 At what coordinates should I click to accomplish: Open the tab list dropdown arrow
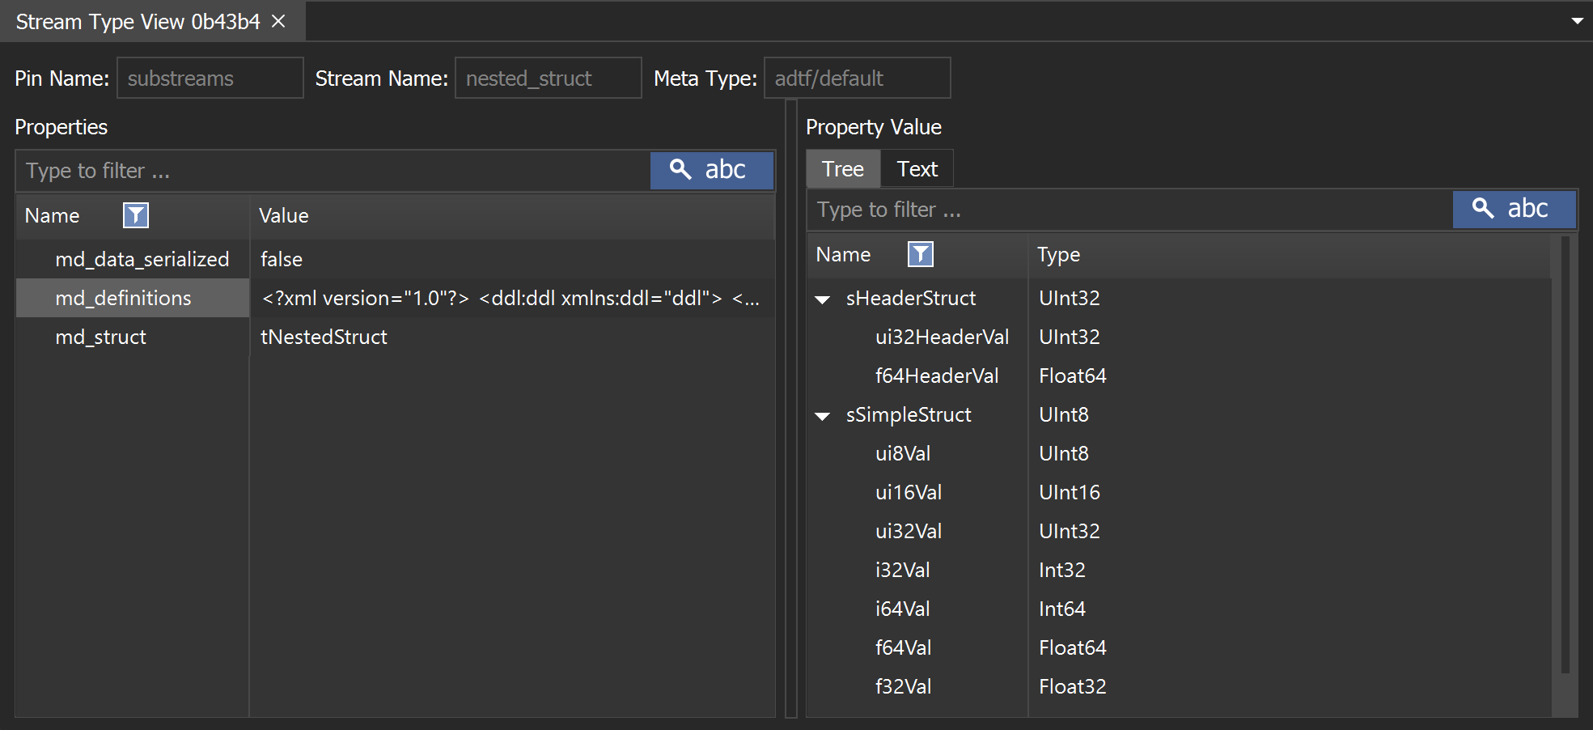point(1577,21)
